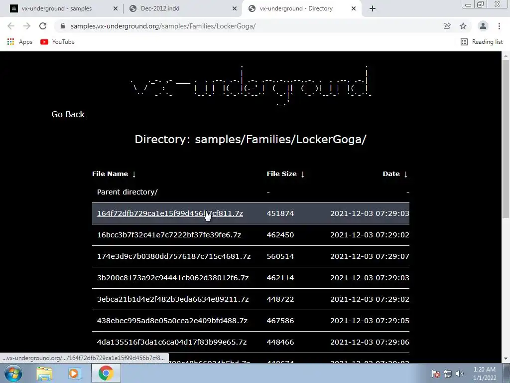The width and height of the screenshot is (510, 383).
Task: Click the address bar URL
Action: click(x=163, y=26)
